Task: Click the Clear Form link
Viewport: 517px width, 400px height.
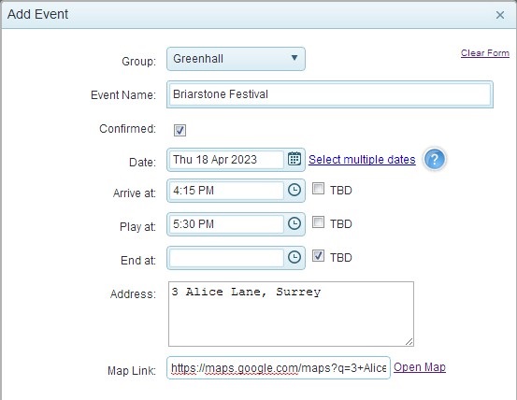Action: click(484, 53)
